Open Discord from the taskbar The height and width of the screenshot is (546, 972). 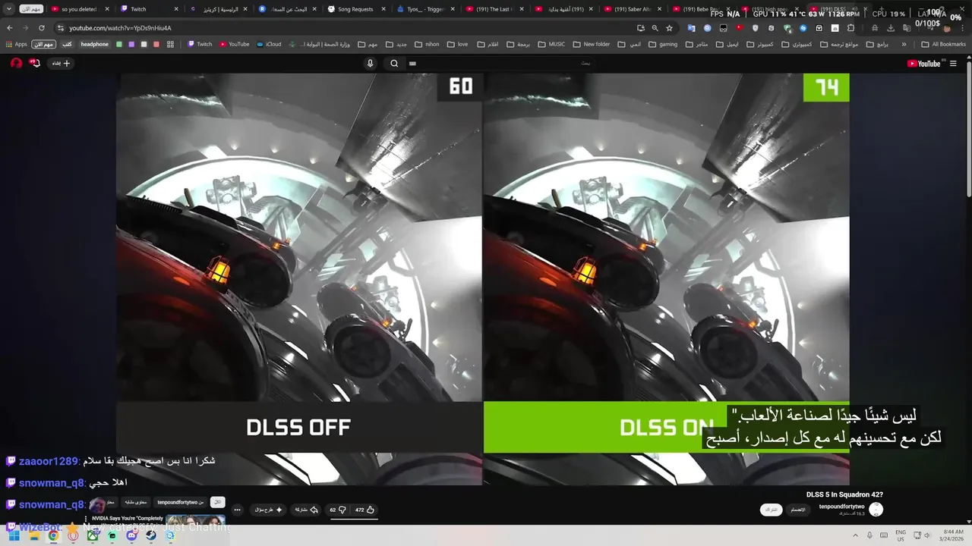[131, 535]
